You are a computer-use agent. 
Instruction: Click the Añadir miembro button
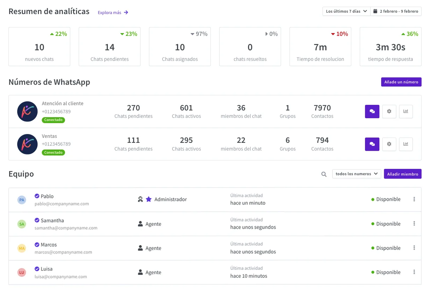pos(403,174)
